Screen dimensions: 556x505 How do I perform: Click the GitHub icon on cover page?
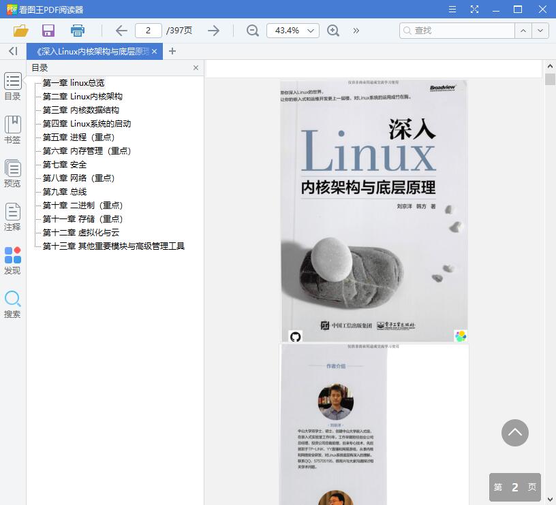(x=296, y=336)
